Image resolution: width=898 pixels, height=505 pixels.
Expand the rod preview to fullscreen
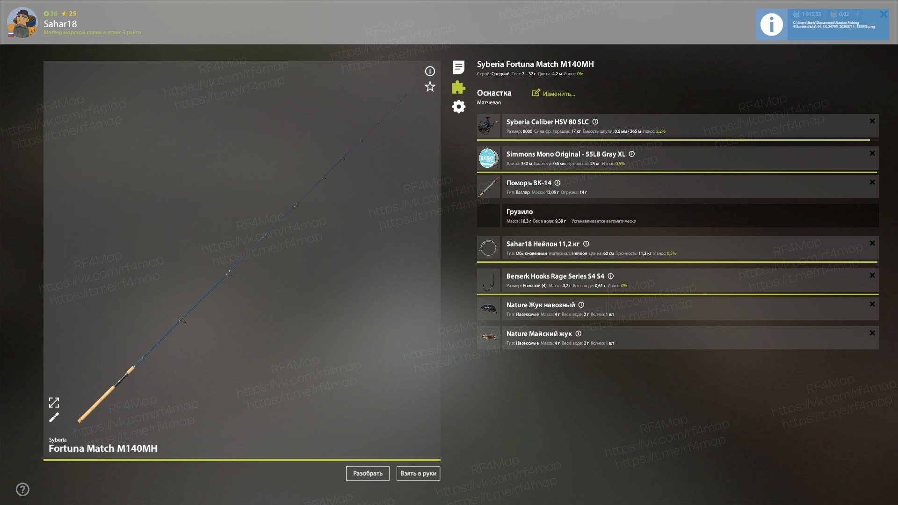click(54, 403)
